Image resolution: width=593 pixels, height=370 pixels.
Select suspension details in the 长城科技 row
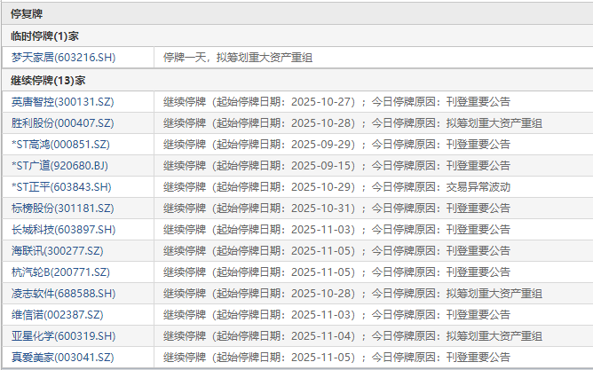[x=336, y=230]
